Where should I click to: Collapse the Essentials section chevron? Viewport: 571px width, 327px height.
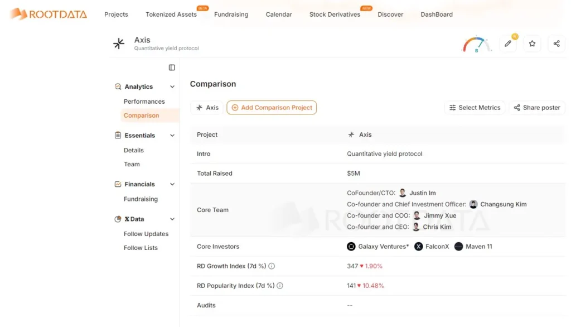pyautogui.click(x=172, y=136)
